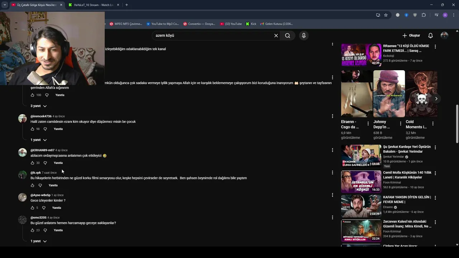Like the comment by @Ayse-w8e5p

(32, 208)
